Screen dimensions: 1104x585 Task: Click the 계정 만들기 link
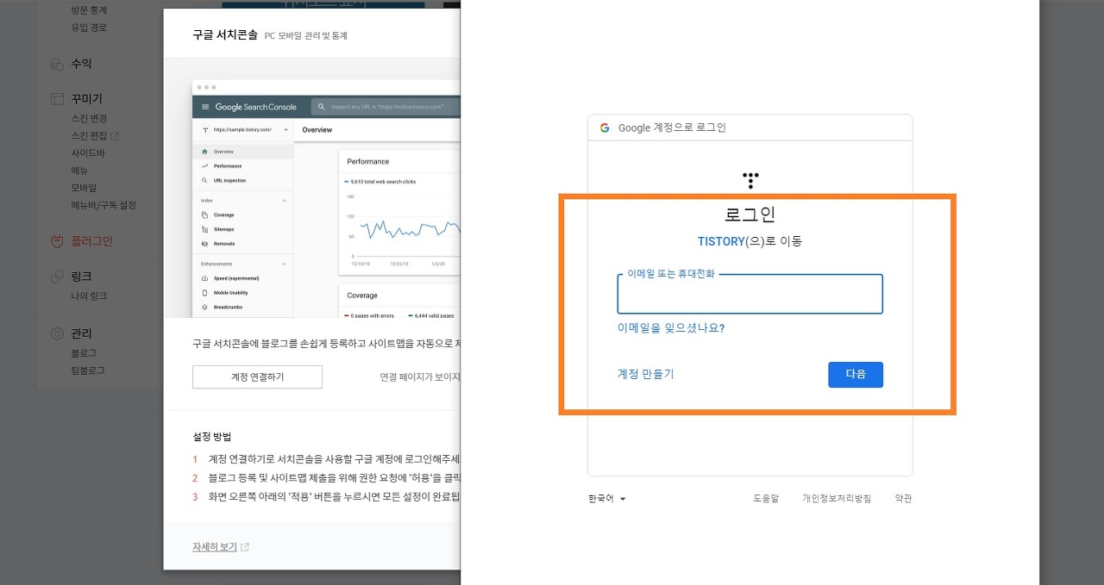646,374
